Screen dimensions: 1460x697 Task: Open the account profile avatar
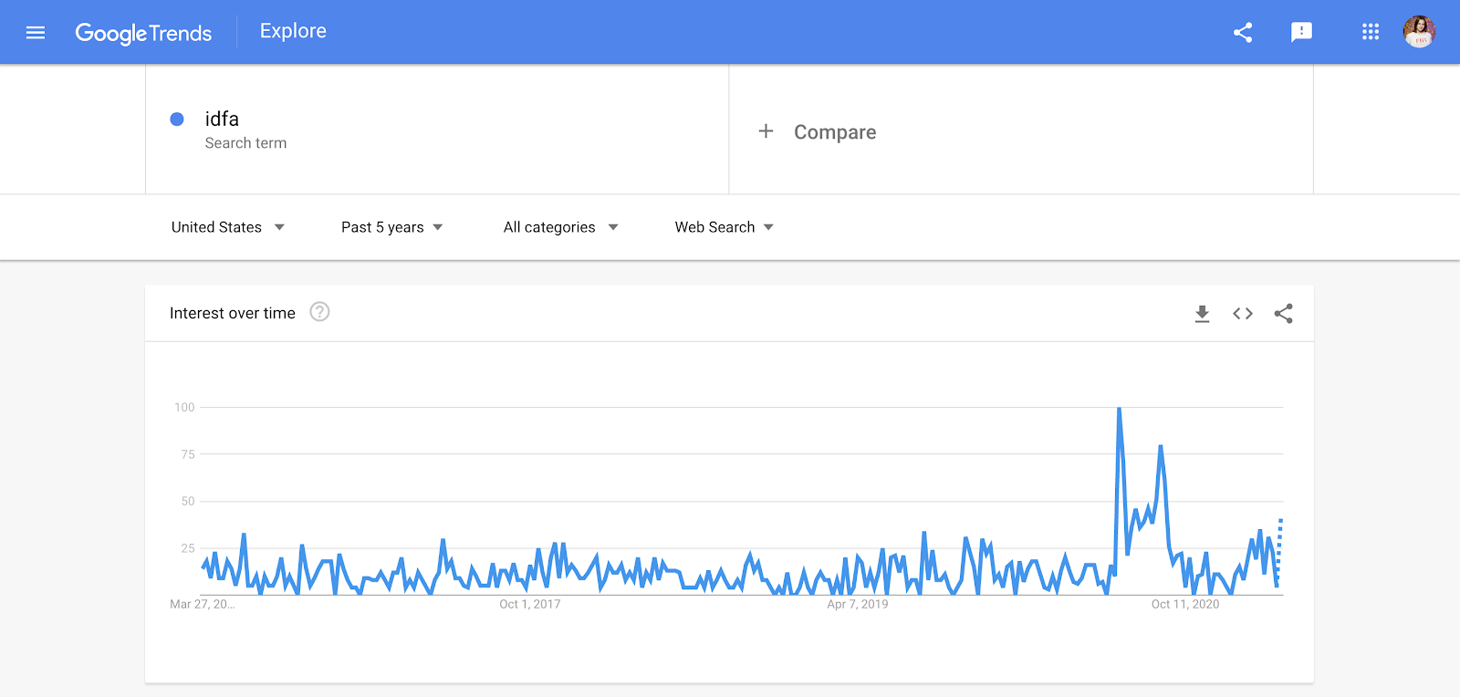pos(1419,32)
